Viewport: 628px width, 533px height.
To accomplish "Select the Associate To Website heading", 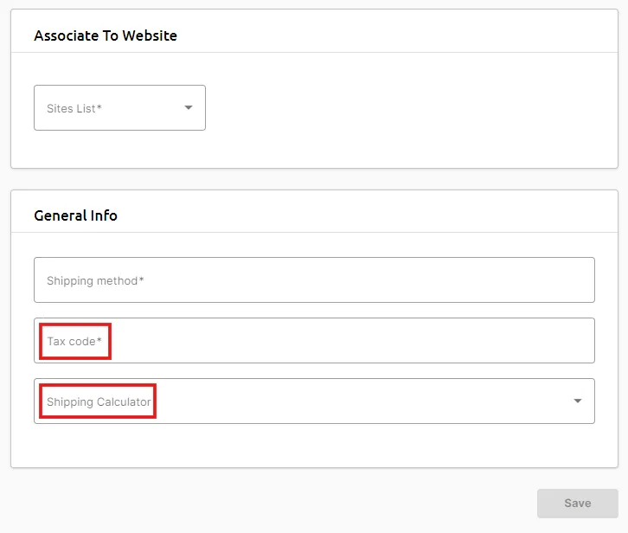I will click(106, 35).
